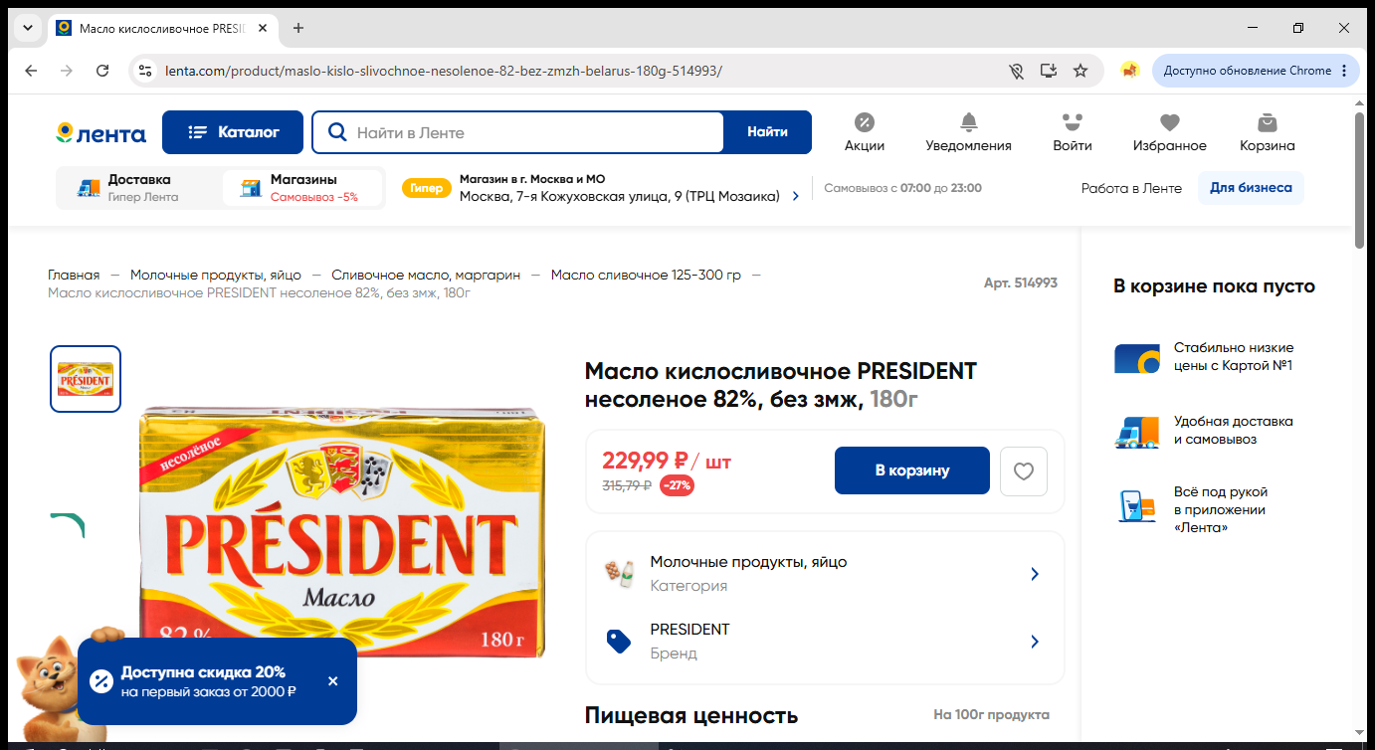Select the PRESIDENT butter thumbnail image
Screen dimensions: 1375x750
coord(86,379)
